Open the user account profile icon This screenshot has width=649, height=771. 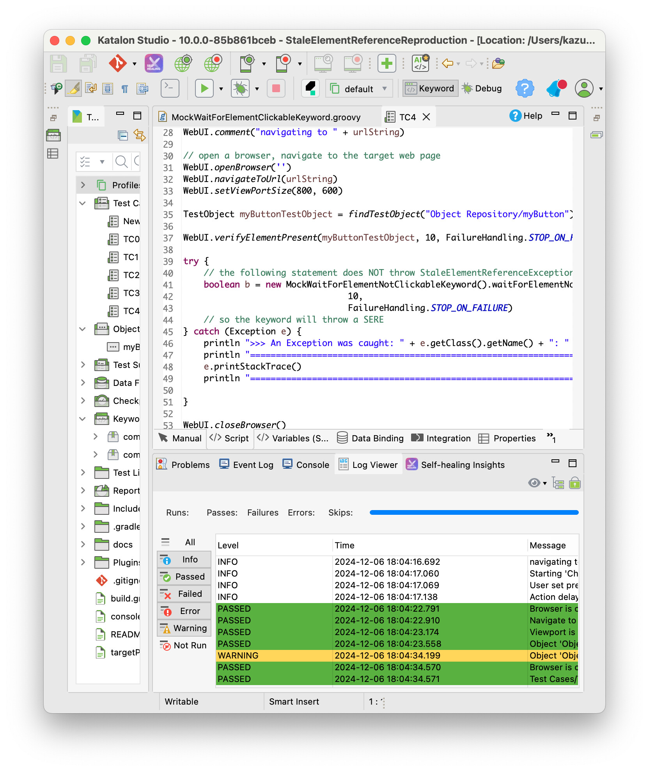tap(584, 89)
